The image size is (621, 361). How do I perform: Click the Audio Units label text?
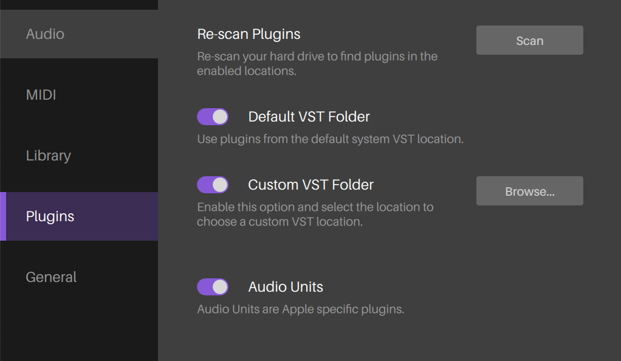tap(286, 287)
